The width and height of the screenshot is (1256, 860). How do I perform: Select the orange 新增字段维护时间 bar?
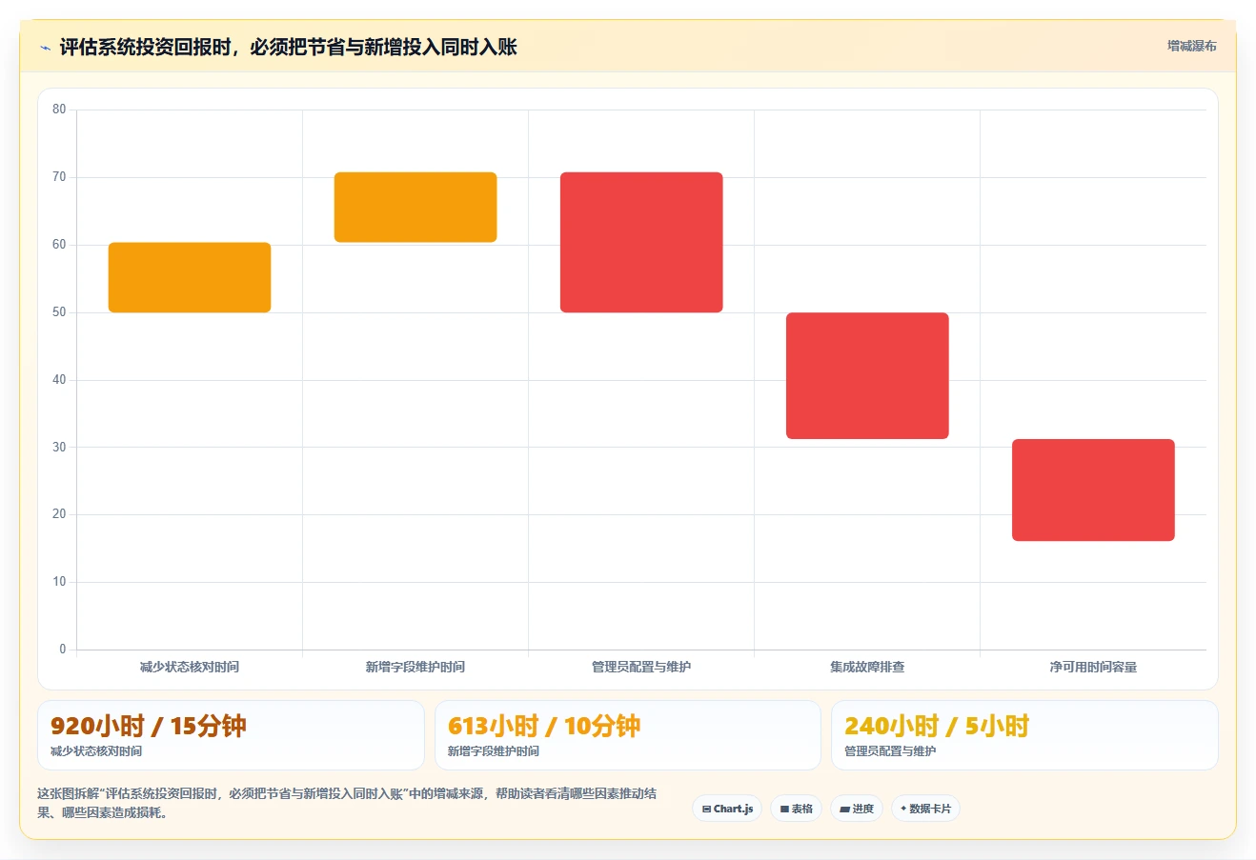pos(415,208)
